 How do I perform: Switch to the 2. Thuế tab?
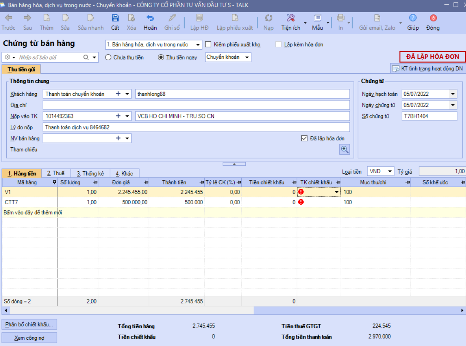click(56, 173)
